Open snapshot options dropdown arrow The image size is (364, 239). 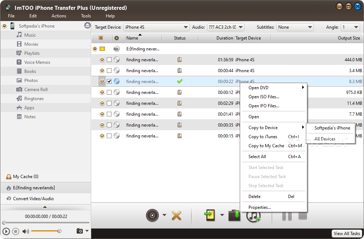click(x=87, y=231)
